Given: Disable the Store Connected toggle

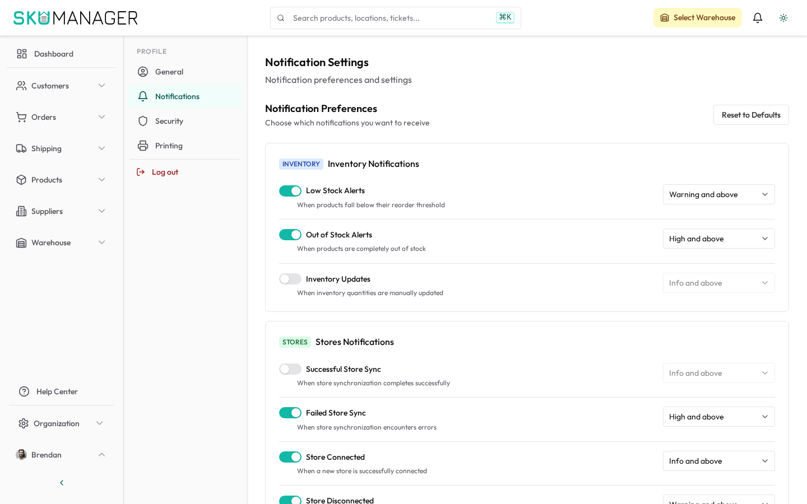Looking at the screenshot, I should pyautogui.click(x=290, y=457).
